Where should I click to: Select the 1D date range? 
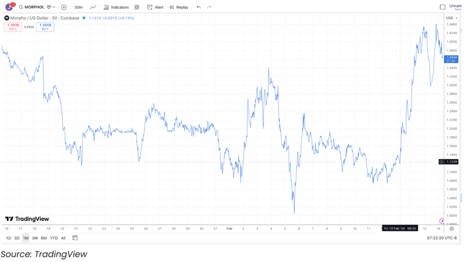(8, 238)
